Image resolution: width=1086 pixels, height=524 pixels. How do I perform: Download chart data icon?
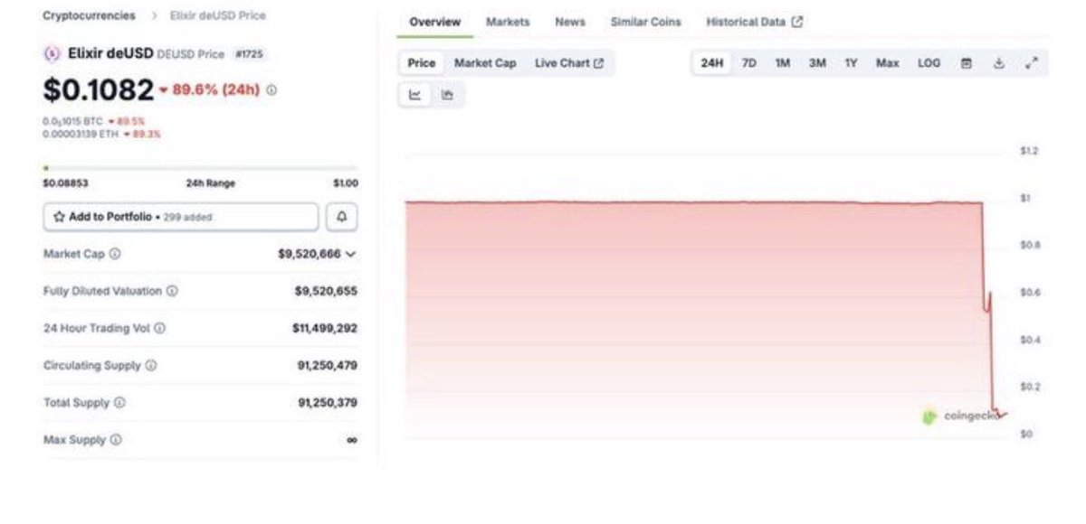[x=1000, y=63]
